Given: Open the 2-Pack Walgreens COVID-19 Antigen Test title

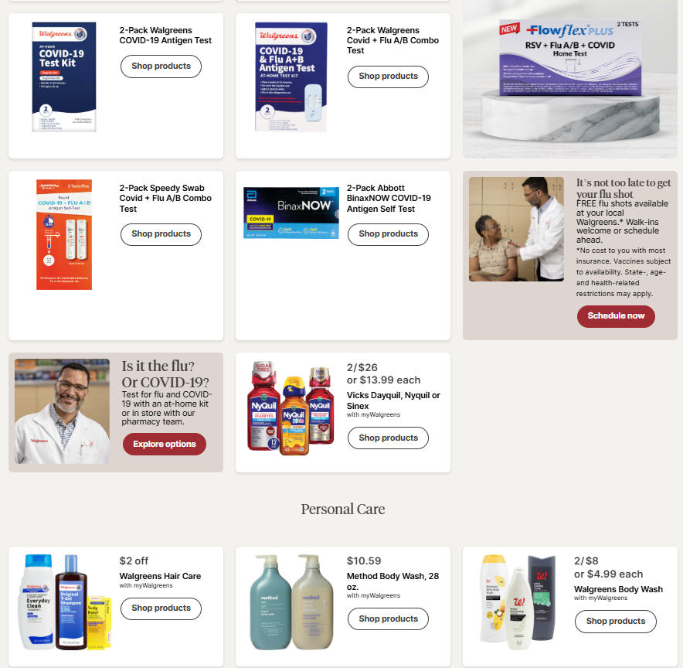Looking at the screenshot, I should click(165, 36).
